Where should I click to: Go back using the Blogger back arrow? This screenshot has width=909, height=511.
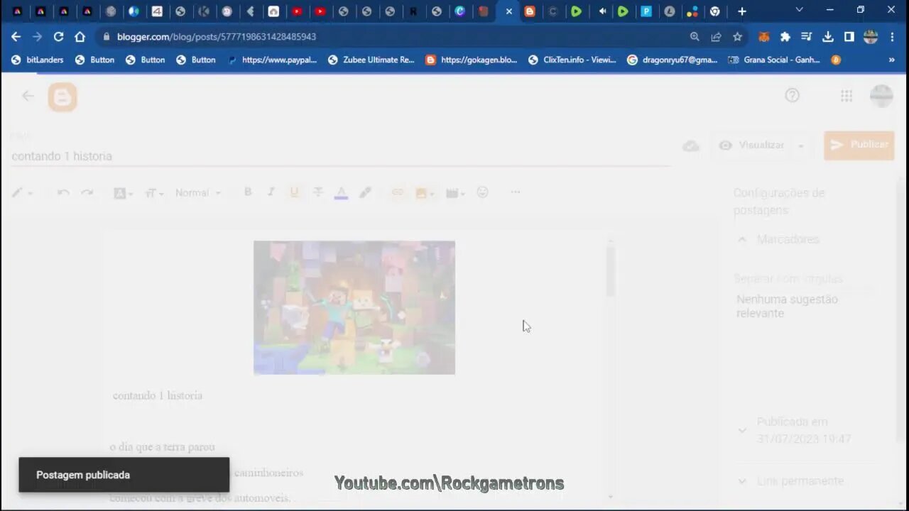[x=28, y=96]
